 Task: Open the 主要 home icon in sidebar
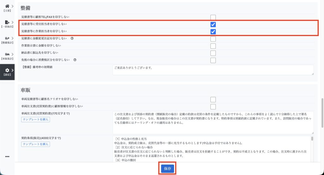point(7,6)
